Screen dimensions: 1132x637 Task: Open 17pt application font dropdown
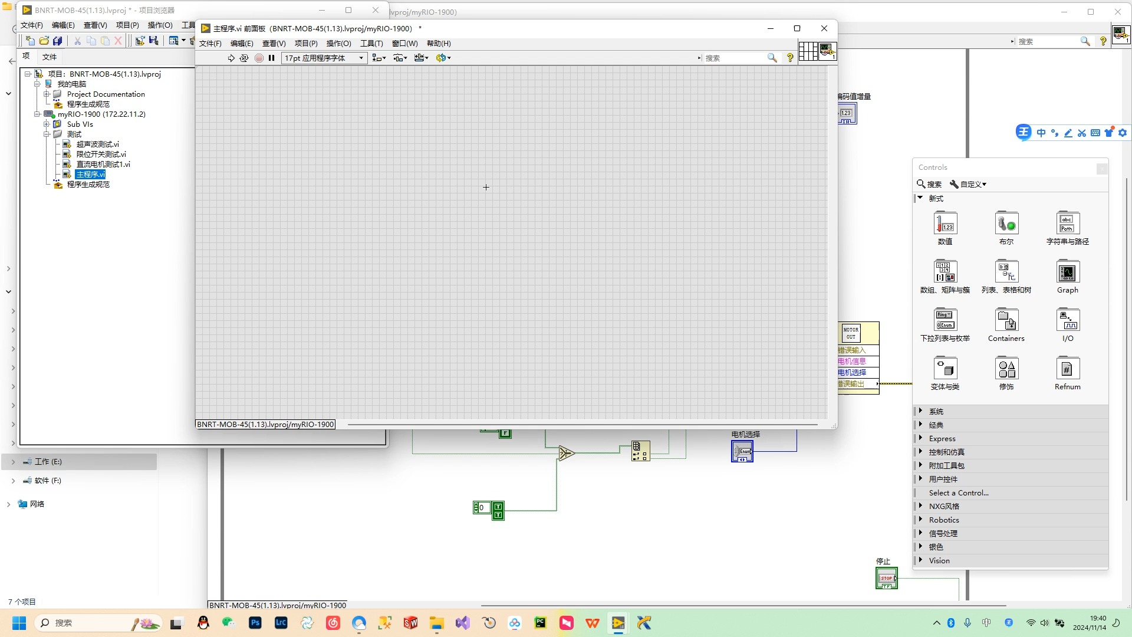tap(324, 58)
